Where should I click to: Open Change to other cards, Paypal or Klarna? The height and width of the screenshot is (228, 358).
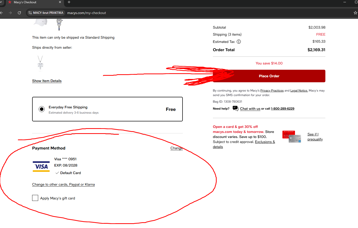(x=63, y=184)
